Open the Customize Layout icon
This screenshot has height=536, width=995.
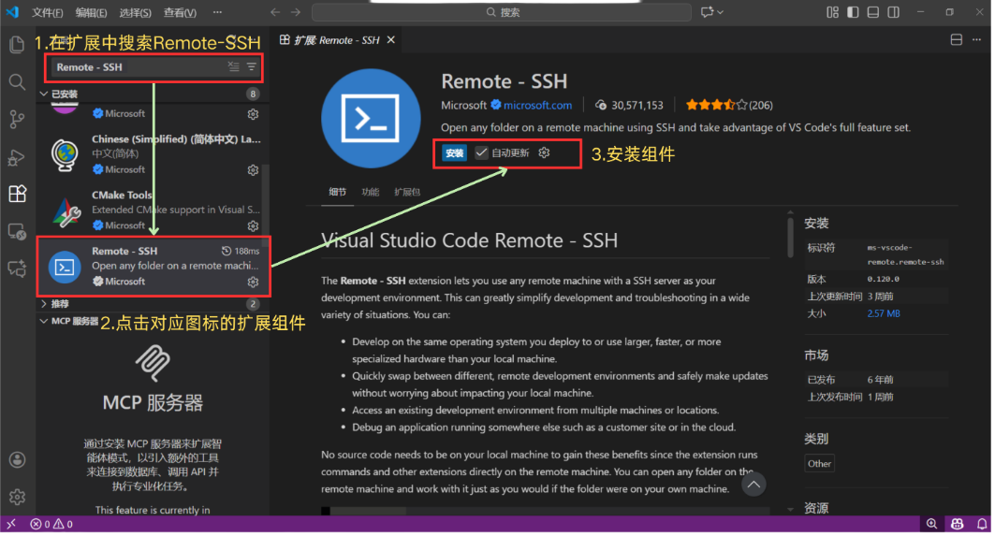click(832, 12)
